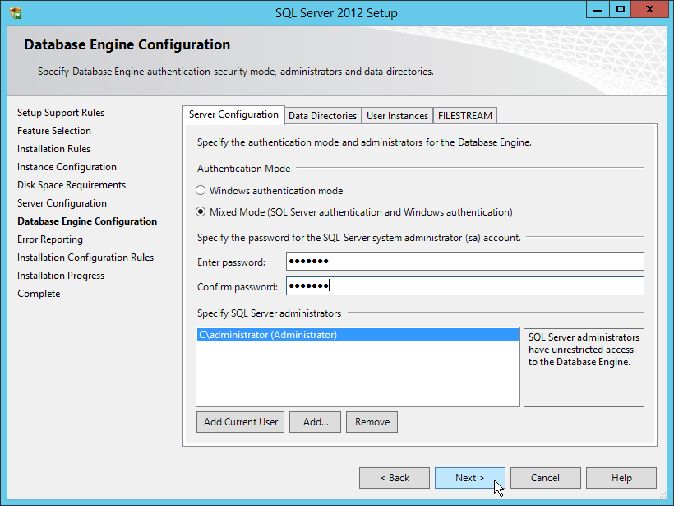Cancel the SQL Server setup
This screenshot has width=674, height=506.
(545, 478)
